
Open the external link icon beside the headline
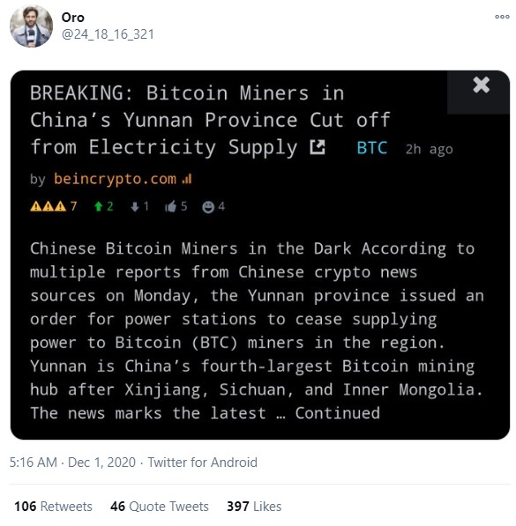tap(318, 147)
